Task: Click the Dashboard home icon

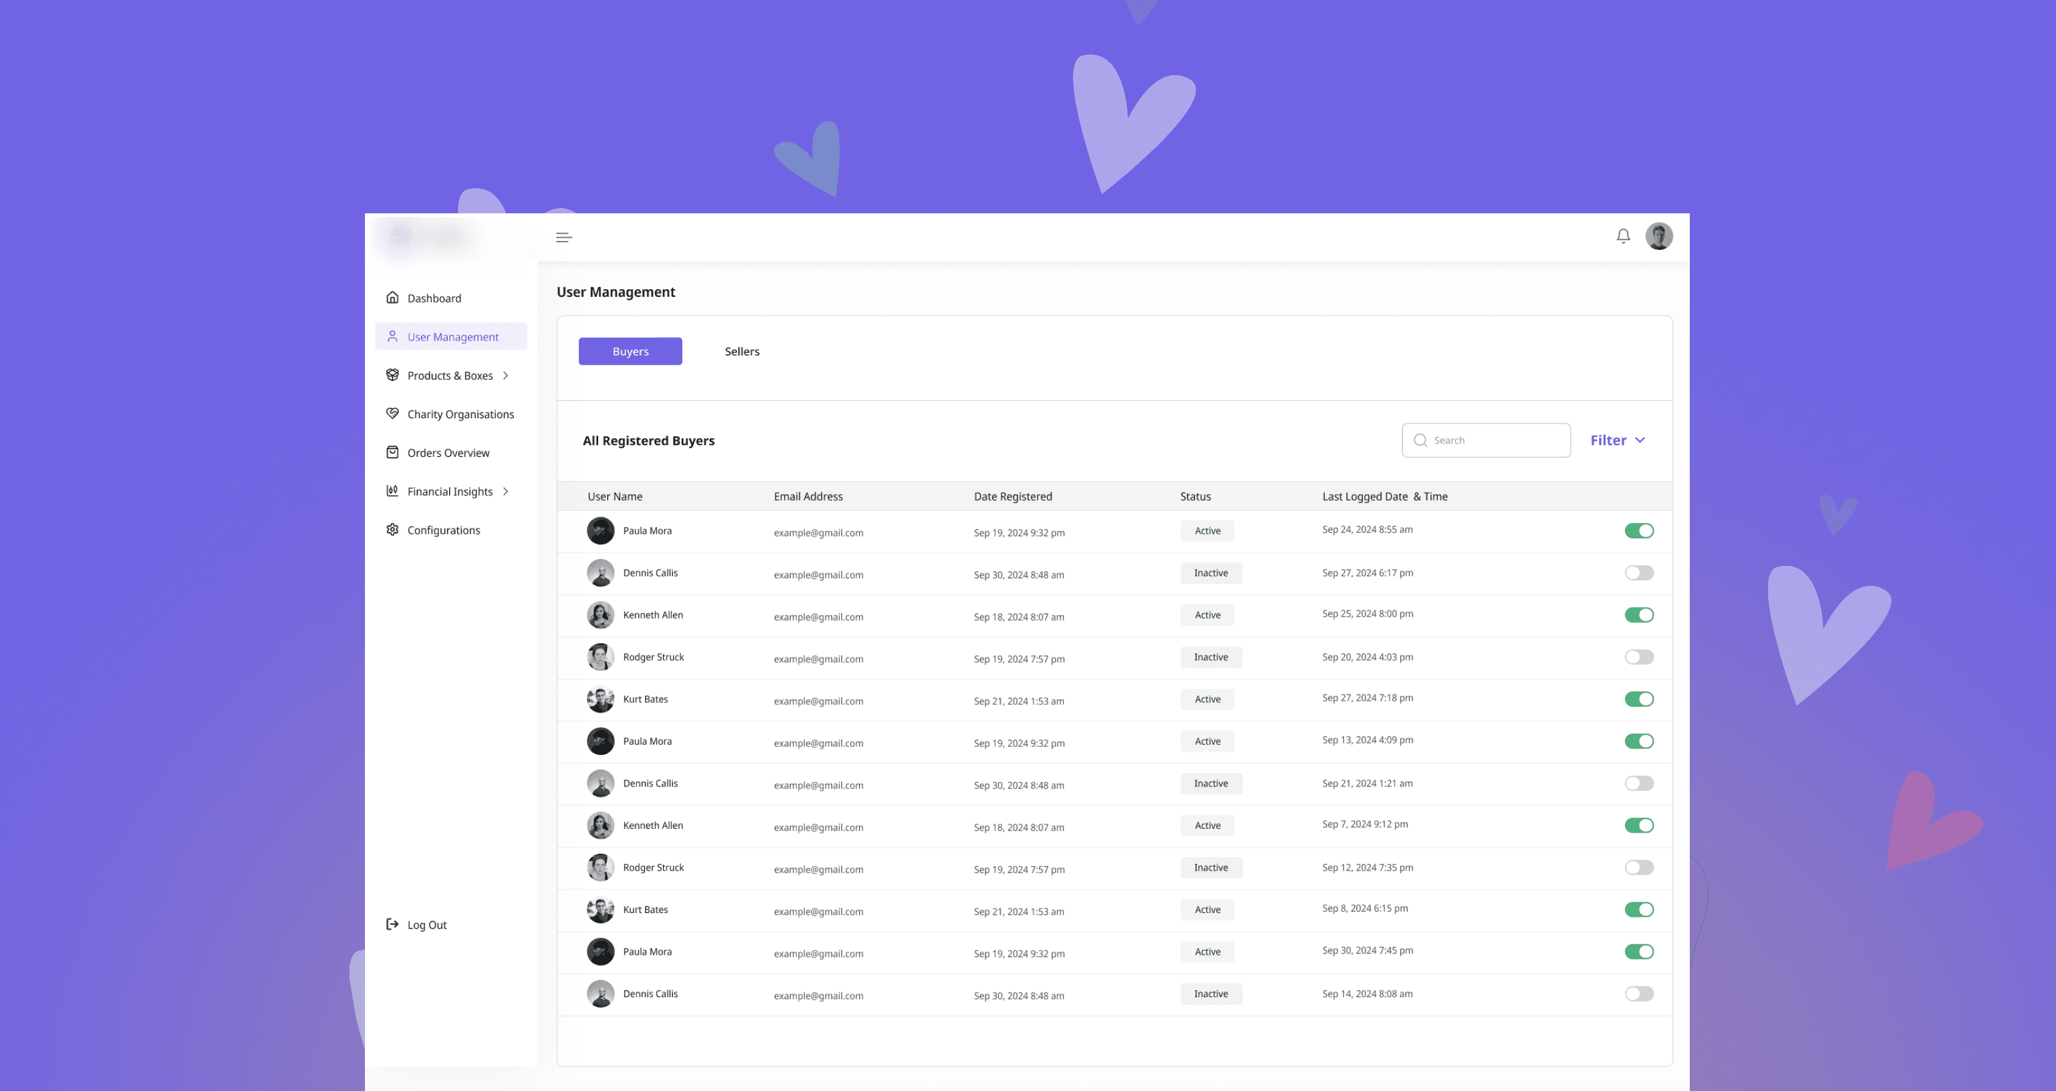Action: [x=392, y=297]
